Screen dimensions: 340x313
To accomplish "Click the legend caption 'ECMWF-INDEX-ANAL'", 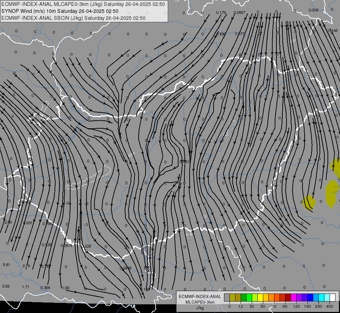I will tap(200, 297).
